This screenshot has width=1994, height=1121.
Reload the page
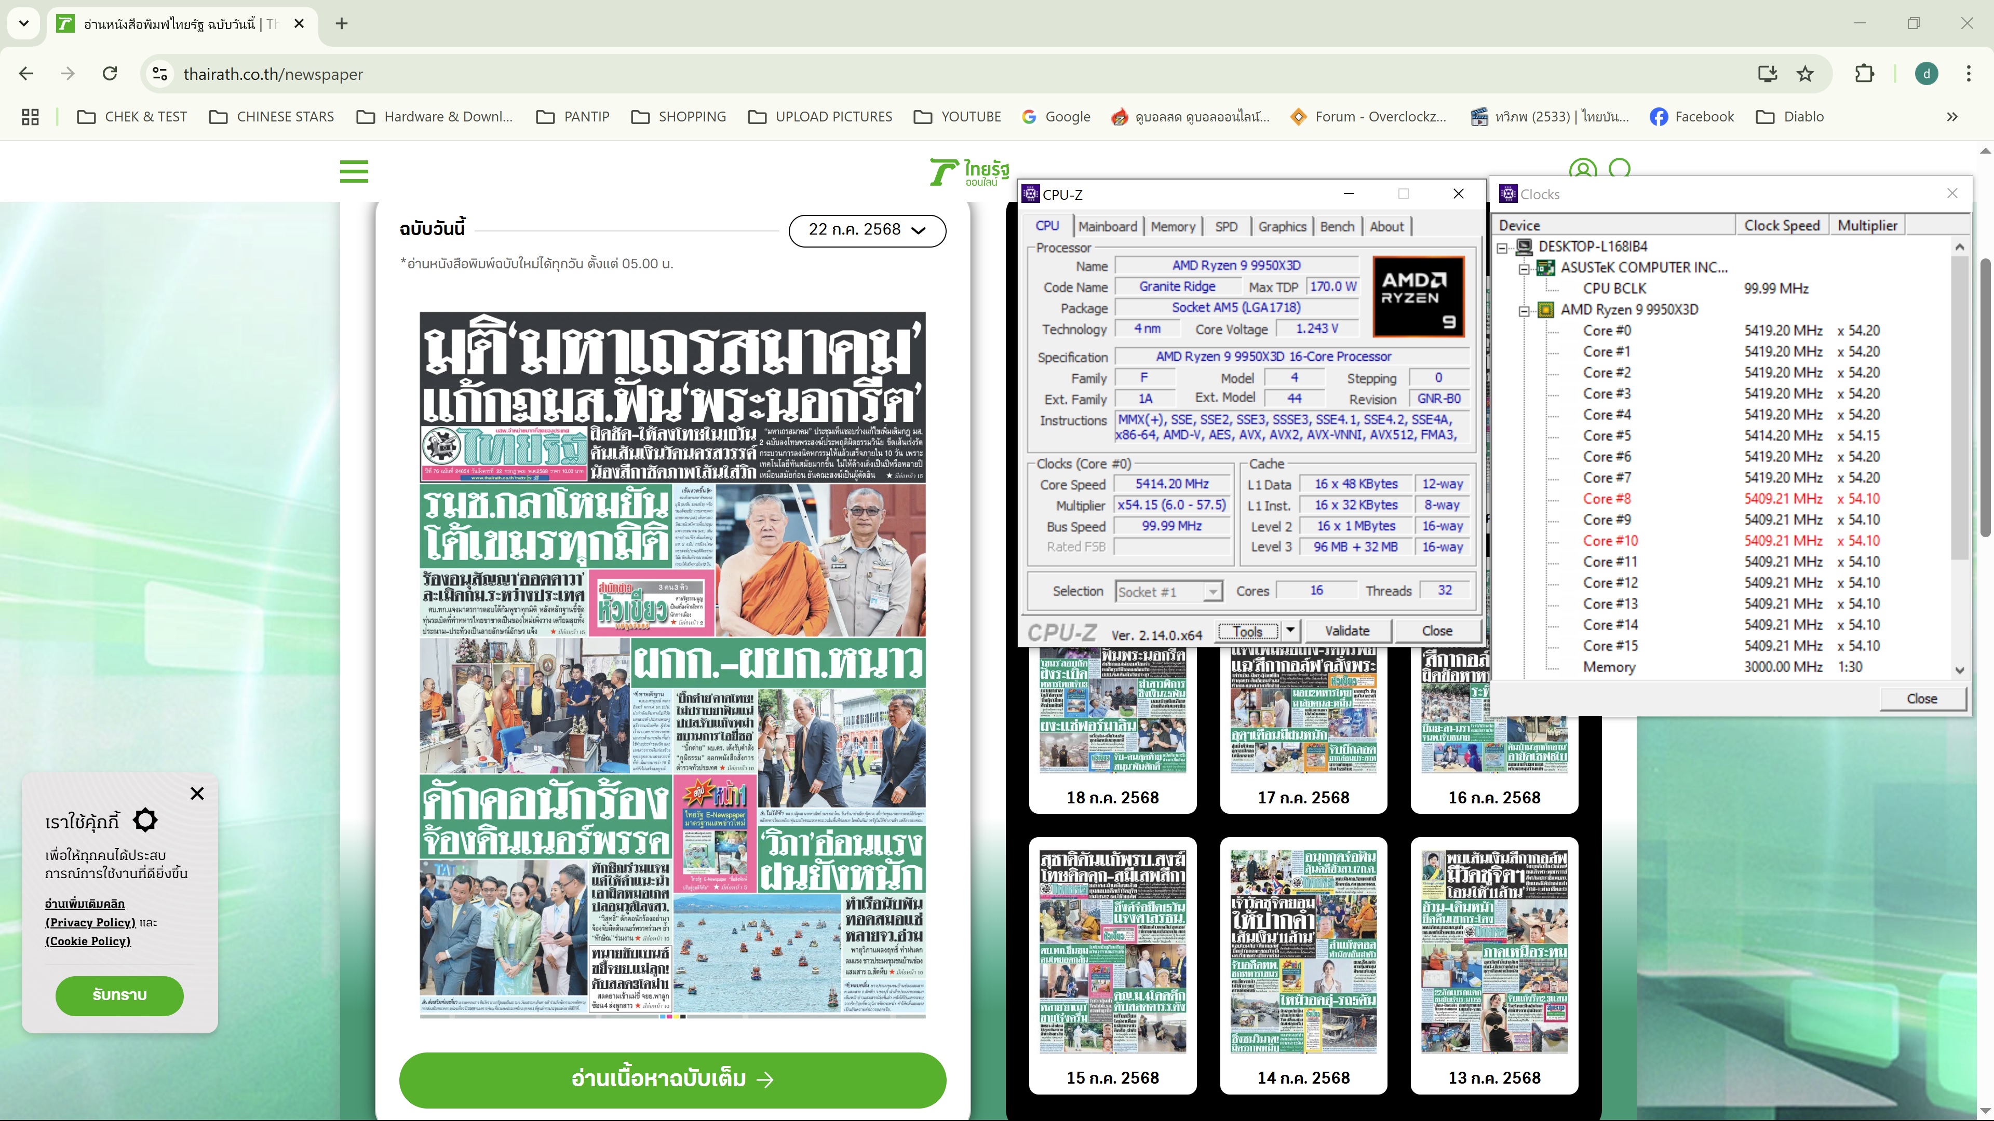(110, 74)
